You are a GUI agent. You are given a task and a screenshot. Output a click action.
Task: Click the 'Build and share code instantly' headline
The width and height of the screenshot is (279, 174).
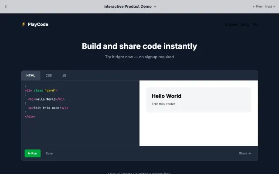click(139, 46)
